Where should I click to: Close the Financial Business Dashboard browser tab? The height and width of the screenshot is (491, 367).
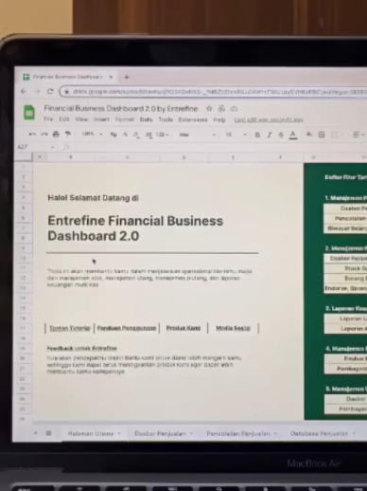pos(111,77)
